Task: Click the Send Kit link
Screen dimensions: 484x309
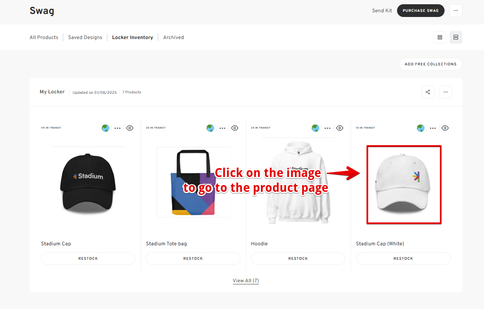Action: (382, 11)
